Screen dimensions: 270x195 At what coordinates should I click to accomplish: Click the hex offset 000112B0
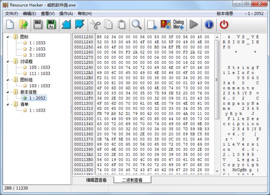click(x=84, y=78)
